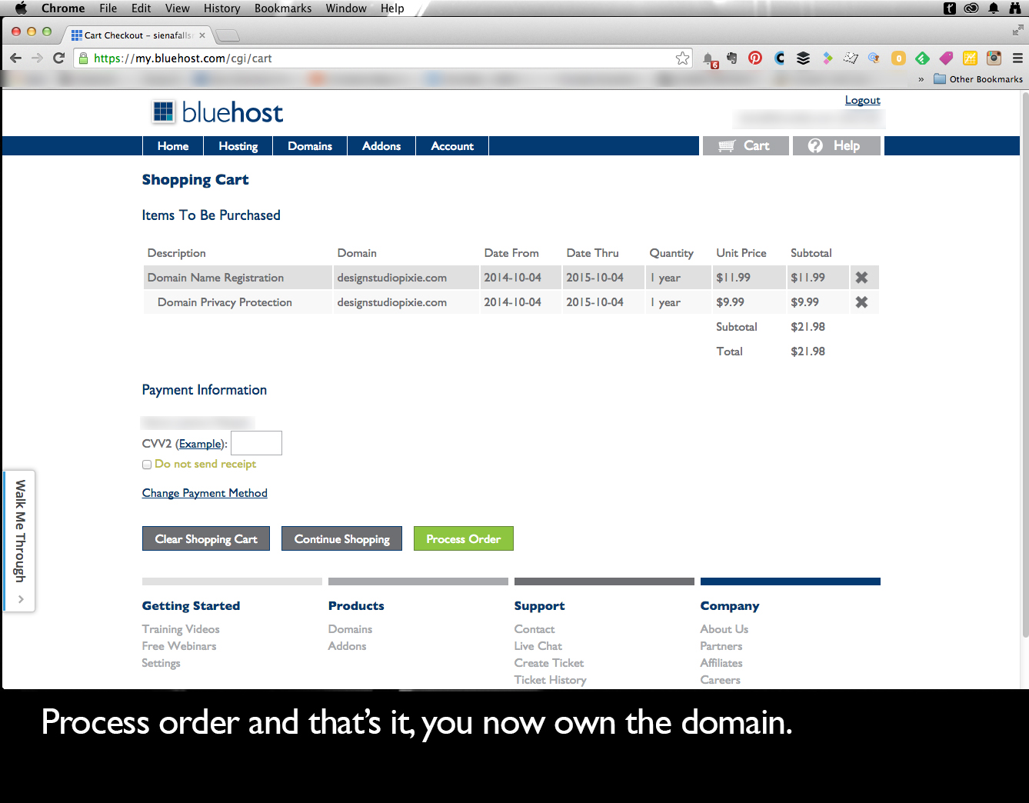Open the Creative Cloud menu bar icon

[971, 8]
